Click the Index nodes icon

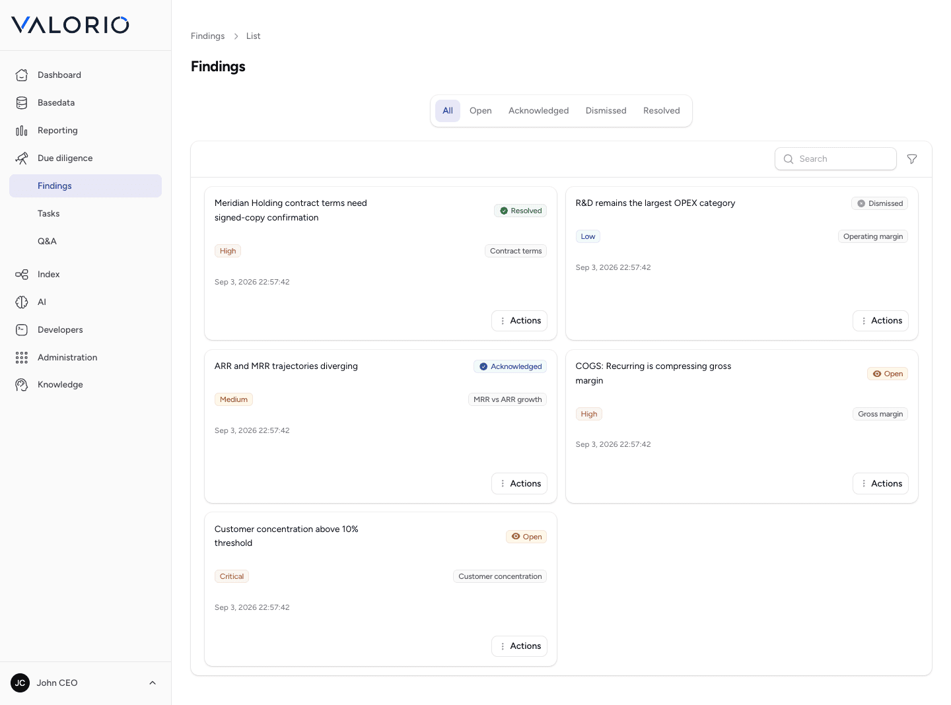tap(22, 275)
